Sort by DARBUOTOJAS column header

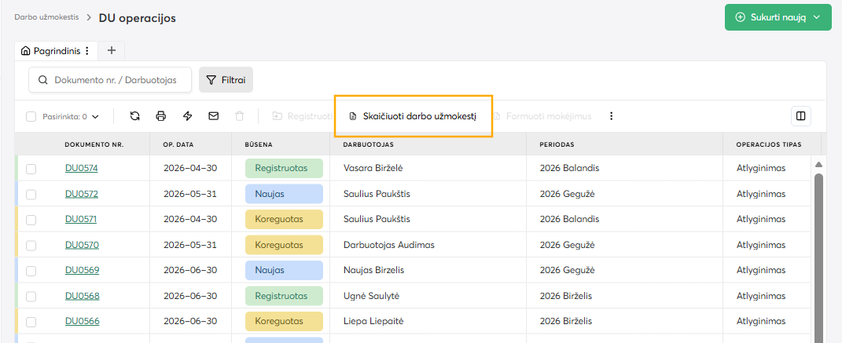(x=370, y=144)
